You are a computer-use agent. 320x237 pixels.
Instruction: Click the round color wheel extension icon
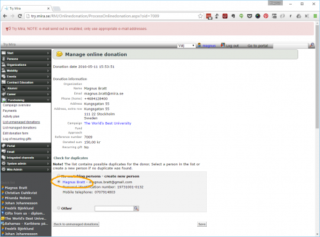[x=258, y=16]
